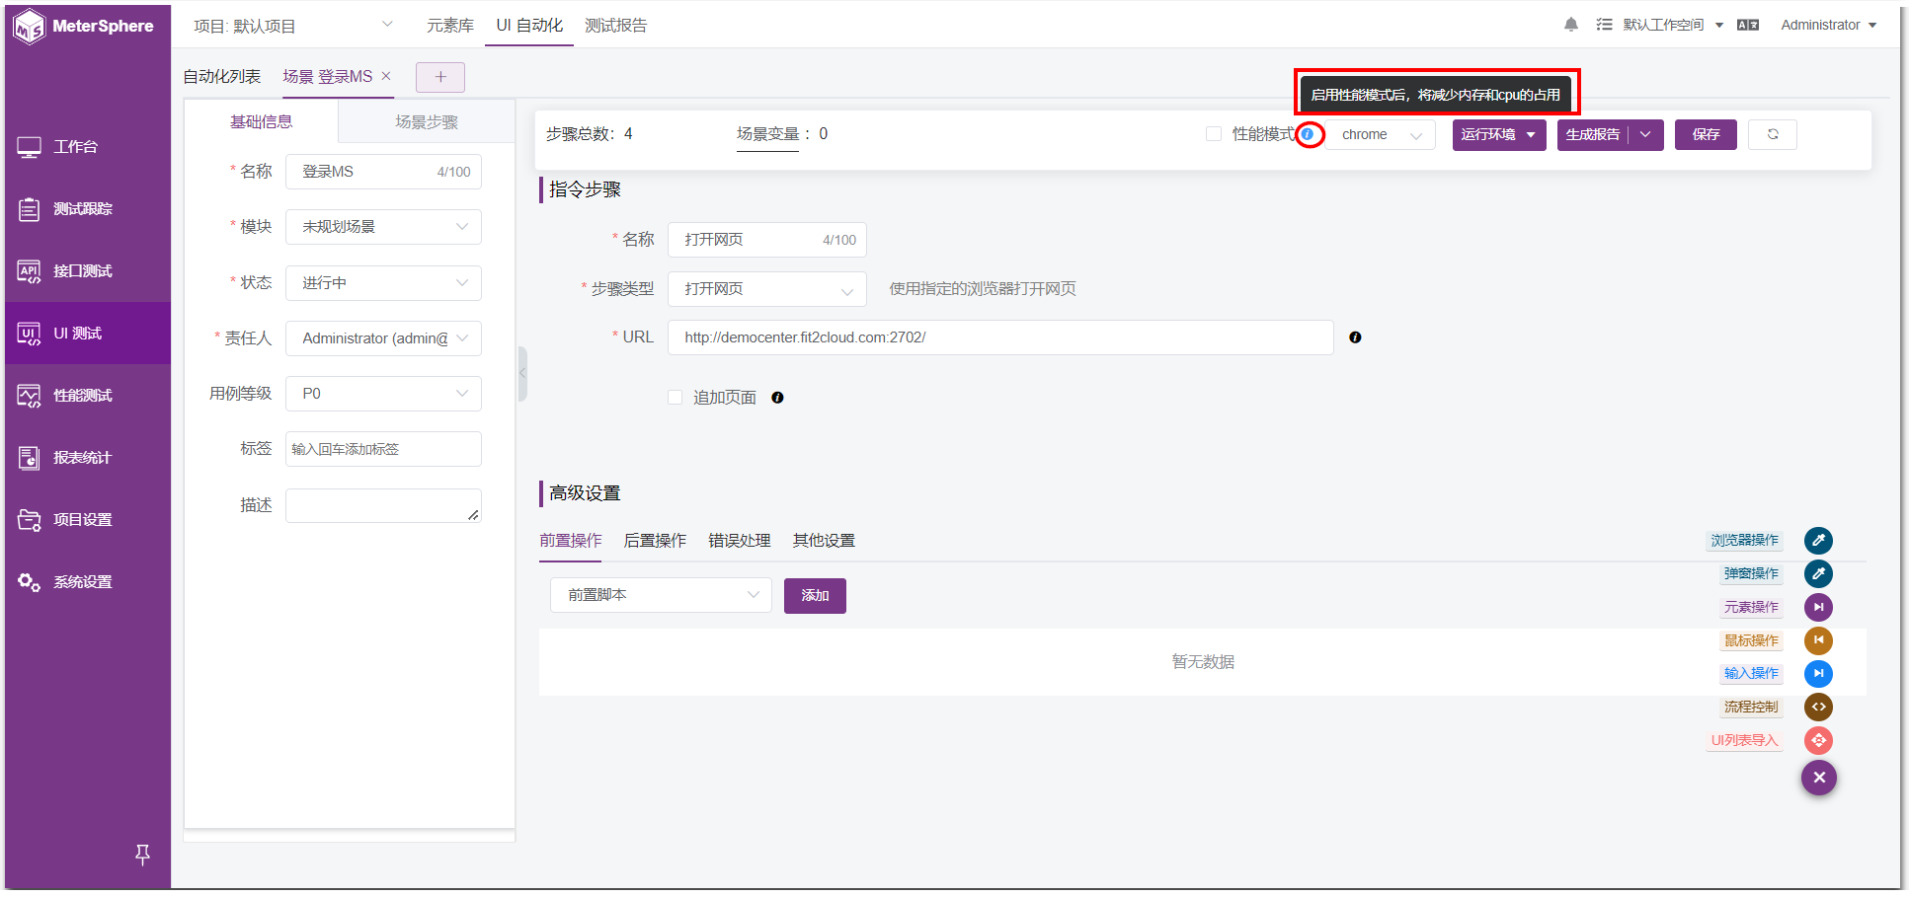Viewport: 1909px width, 897px height.
Task: Open the 前置脚本 dropdown
Action: [x=661, y=595]
